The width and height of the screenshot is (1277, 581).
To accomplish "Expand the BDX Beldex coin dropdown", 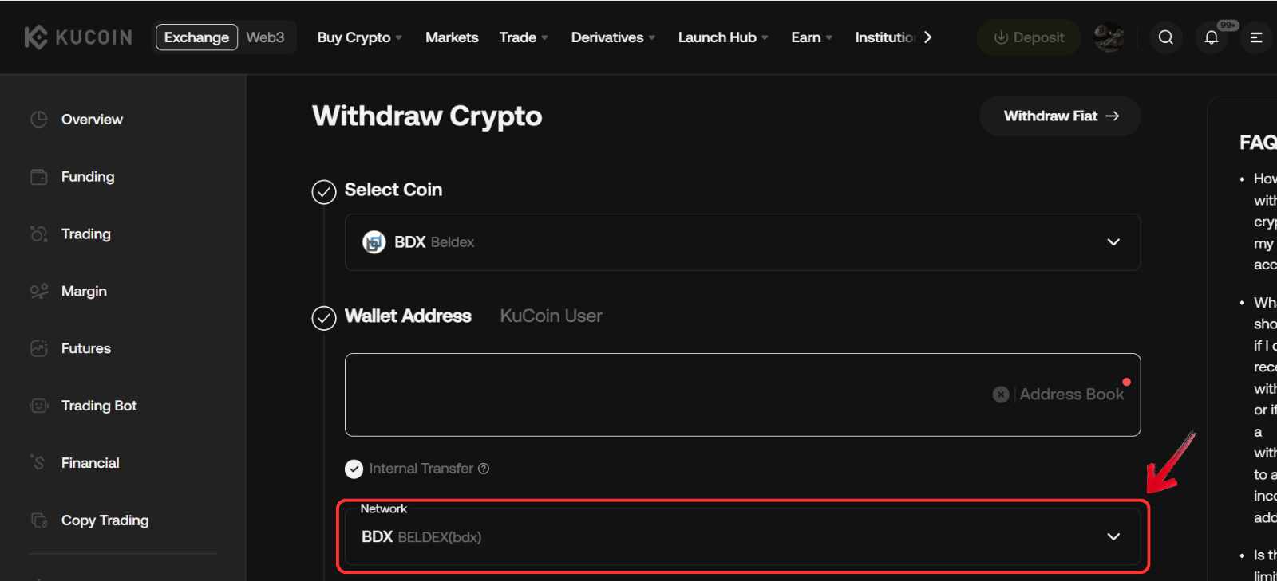I will coord(1113,242).
